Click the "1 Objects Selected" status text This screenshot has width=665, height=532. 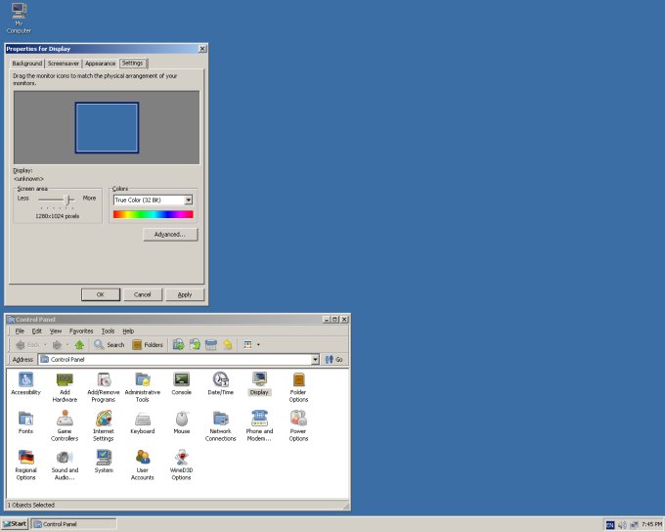click(31, 505)
